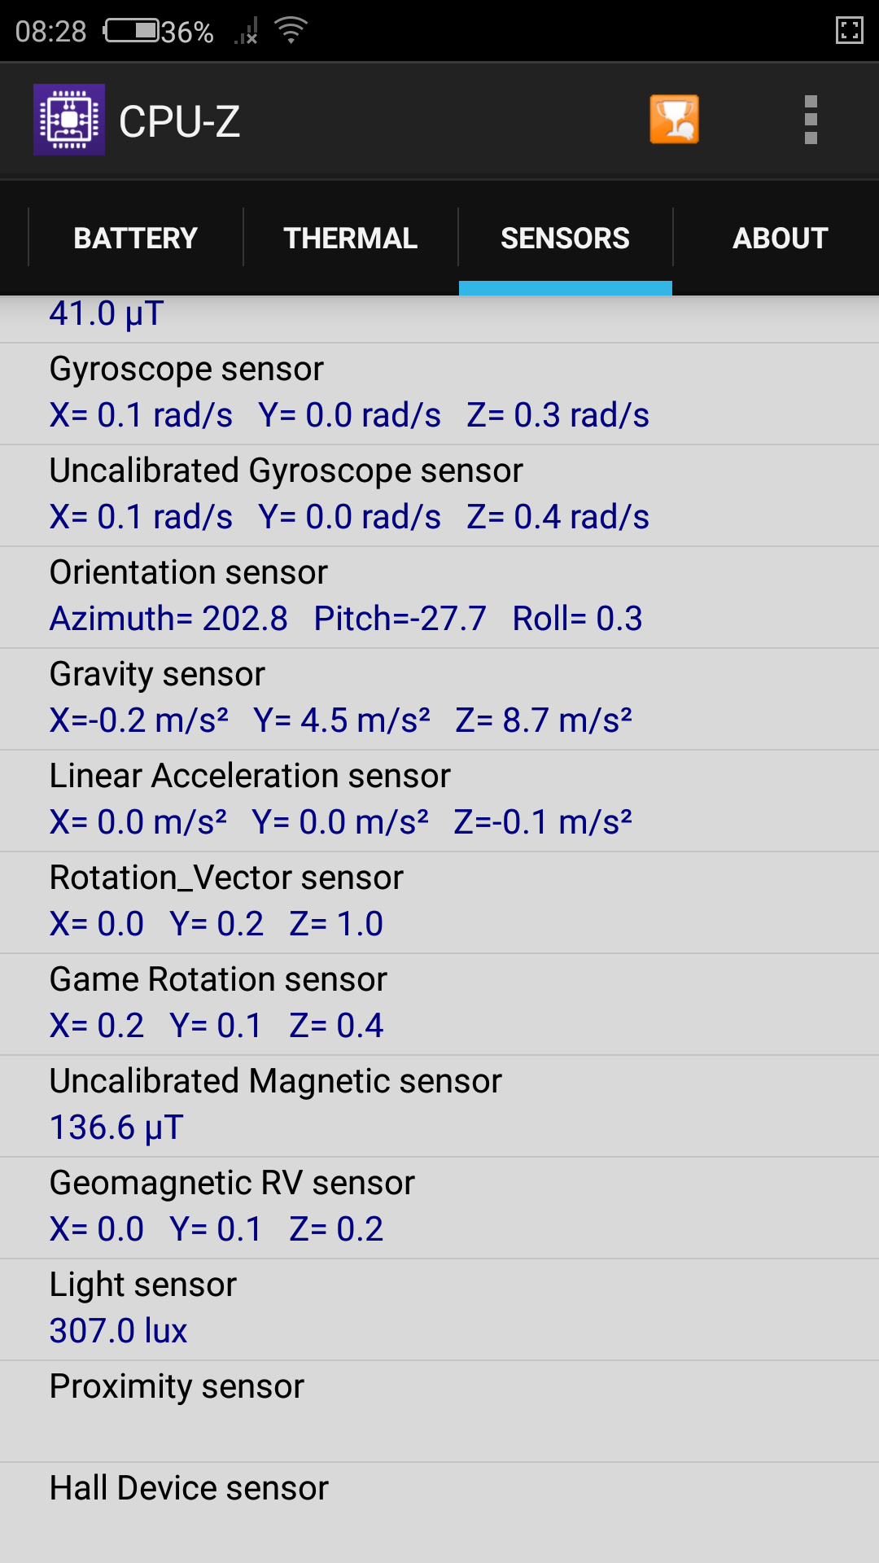Switch to the Thermal tab
879x1563 pixels.
(x=350, y=238)
